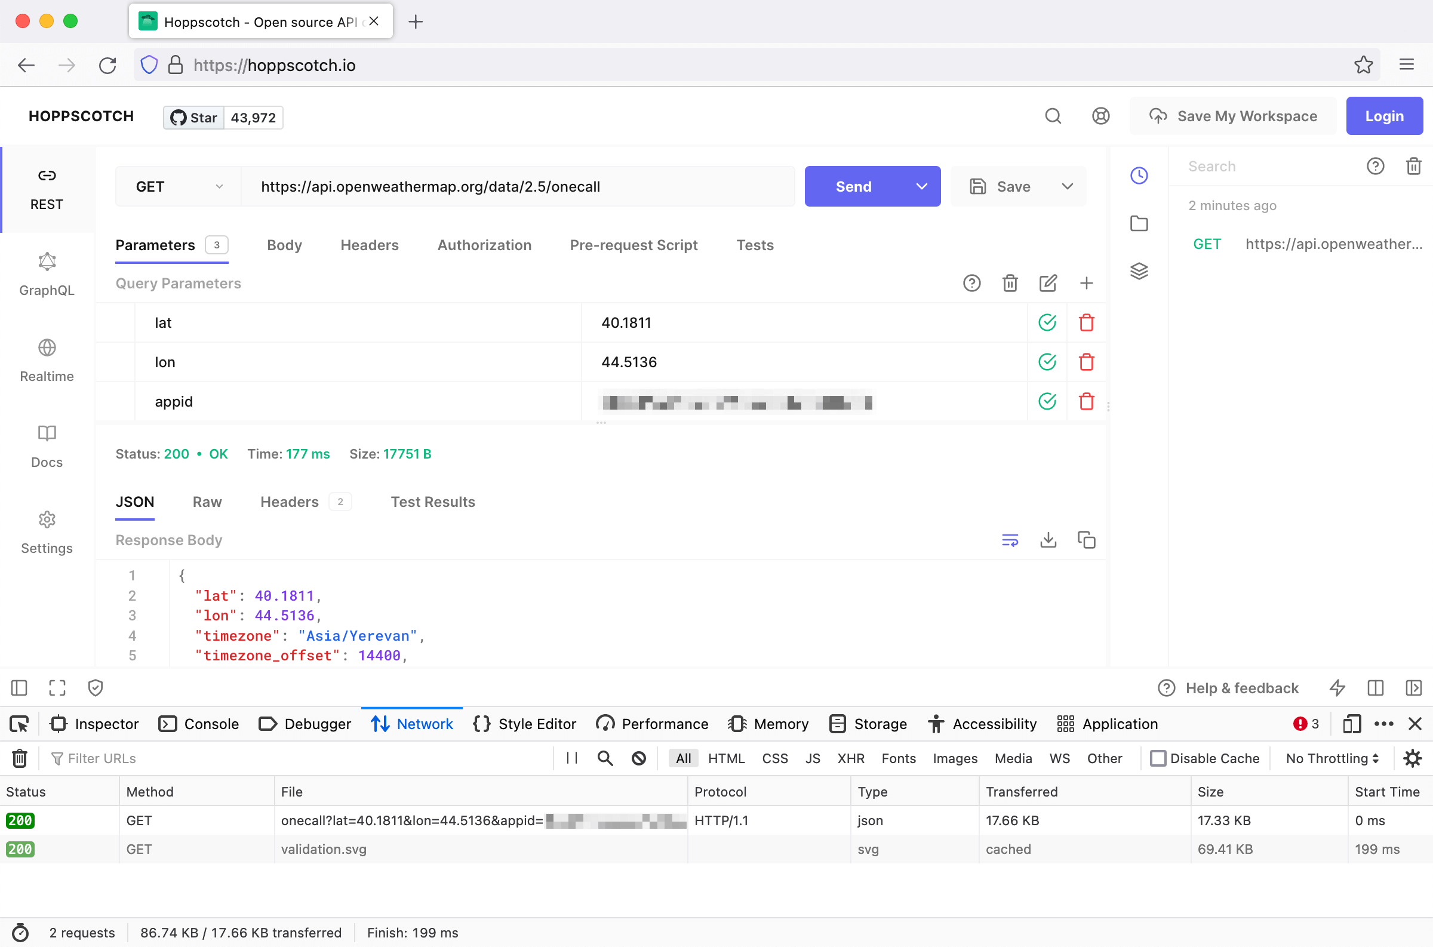Image resolution: width=1433 pixels, height=947 pixels.
Task: Show the Environments layers panel
Action: pyautogui.click(x=1139, y=271)
